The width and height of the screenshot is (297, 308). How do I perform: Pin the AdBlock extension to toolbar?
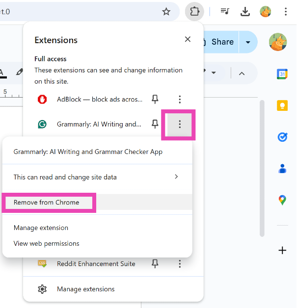155,100
